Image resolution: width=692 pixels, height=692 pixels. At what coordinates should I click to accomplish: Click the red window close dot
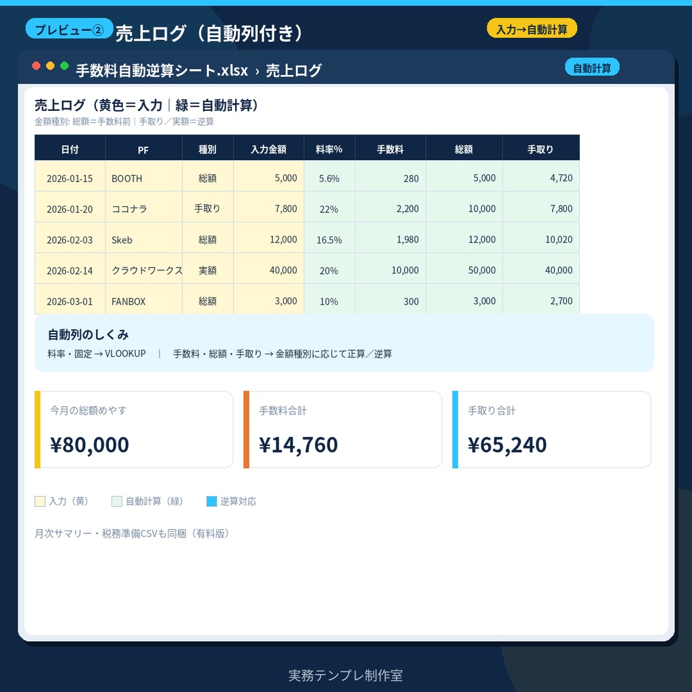pyautogui.click(x=36, y=66)
